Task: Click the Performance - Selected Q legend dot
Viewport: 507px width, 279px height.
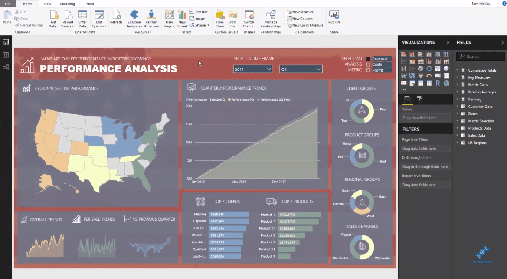Action: click(x=187, y=100)
